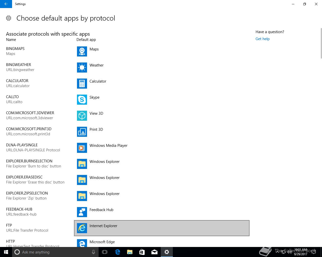
Task: Click the EXPLORER.ZIPSELECTION protocol name
Action: 27,193
